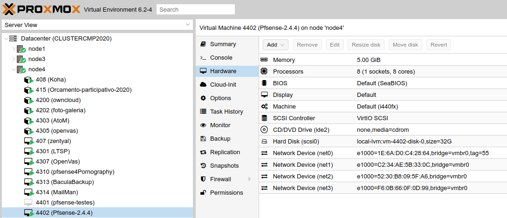Select 4314 (MailMan) in tree
Viewport: 507px width, 218px height.
97,192
